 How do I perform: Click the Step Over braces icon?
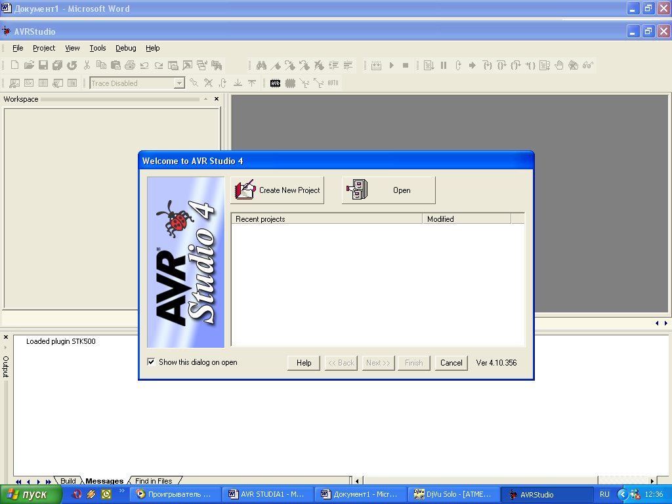(501, 65)
